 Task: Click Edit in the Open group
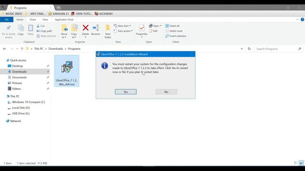153,31
